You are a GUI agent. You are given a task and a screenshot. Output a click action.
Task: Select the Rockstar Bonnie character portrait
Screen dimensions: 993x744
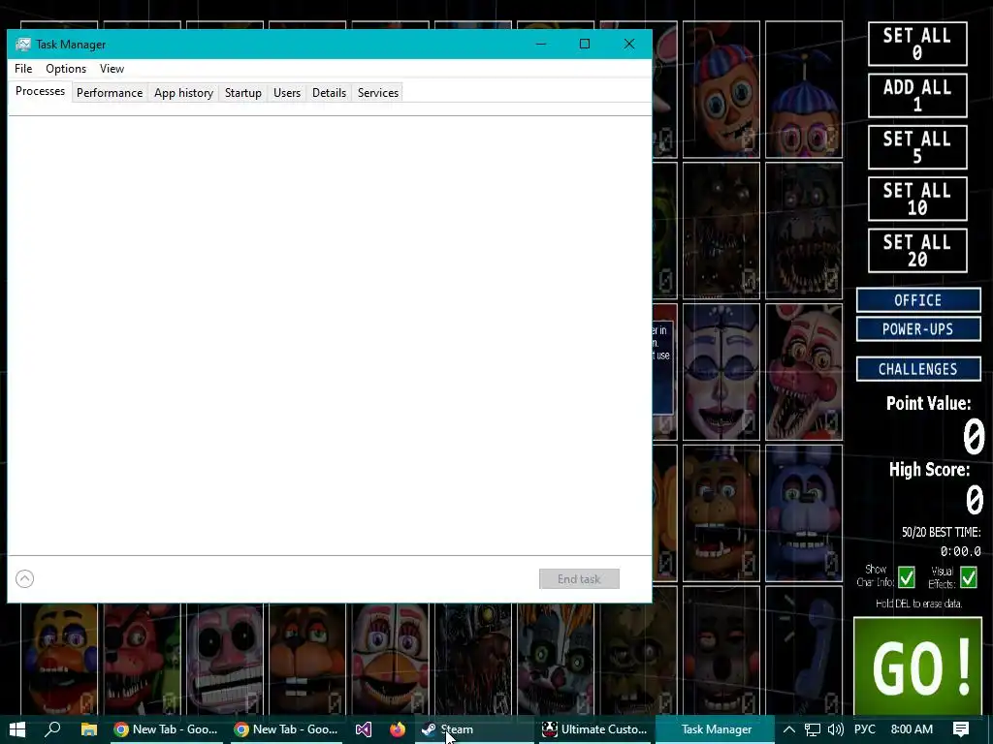click(804, 513)
